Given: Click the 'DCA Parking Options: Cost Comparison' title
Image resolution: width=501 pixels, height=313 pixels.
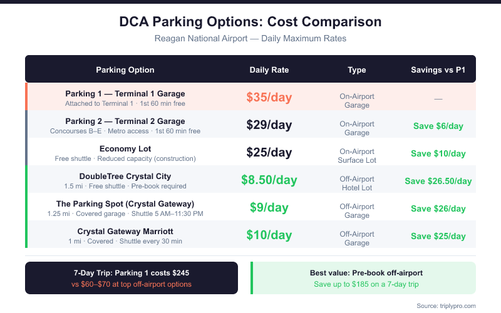Looking at the screenshot, I should [x=250, y=22].
